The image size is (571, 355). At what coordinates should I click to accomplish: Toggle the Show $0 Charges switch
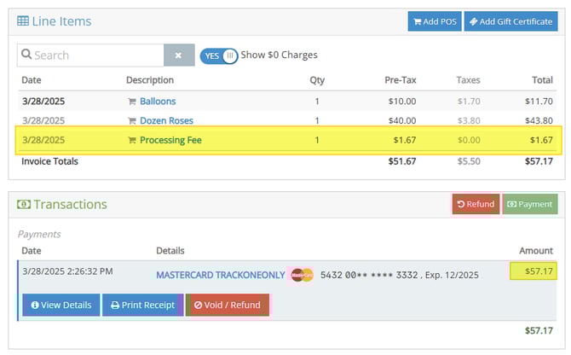[x=218, y=55]
